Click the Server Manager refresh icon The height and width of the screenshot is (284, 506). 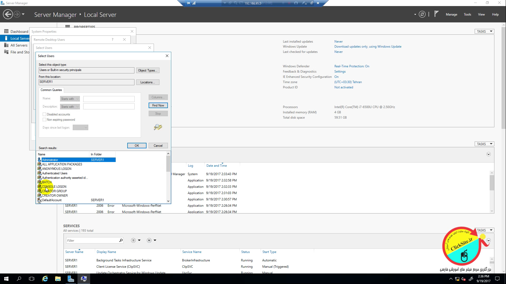click(x=422, y=14)
